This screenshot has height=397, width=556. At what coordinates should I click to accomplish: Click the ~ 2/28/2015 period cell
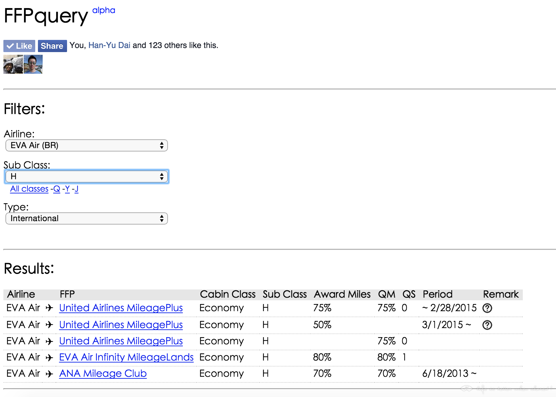point(449,308)
